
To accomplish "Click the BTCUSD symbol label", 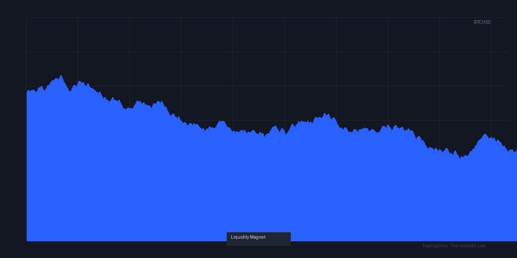I will [x=482, y=22].
